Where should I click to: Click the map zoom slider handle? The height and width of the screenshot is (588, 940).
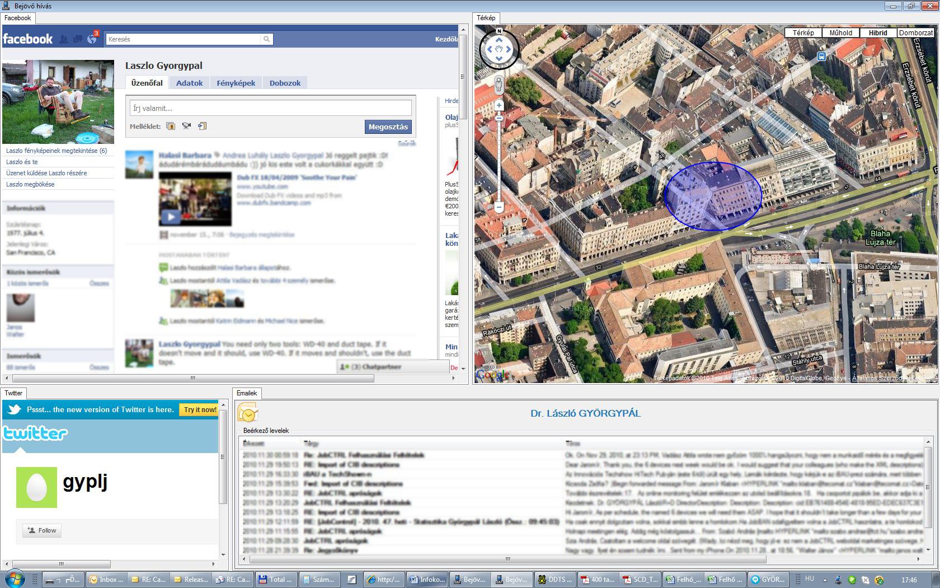(x=499, y=118)
